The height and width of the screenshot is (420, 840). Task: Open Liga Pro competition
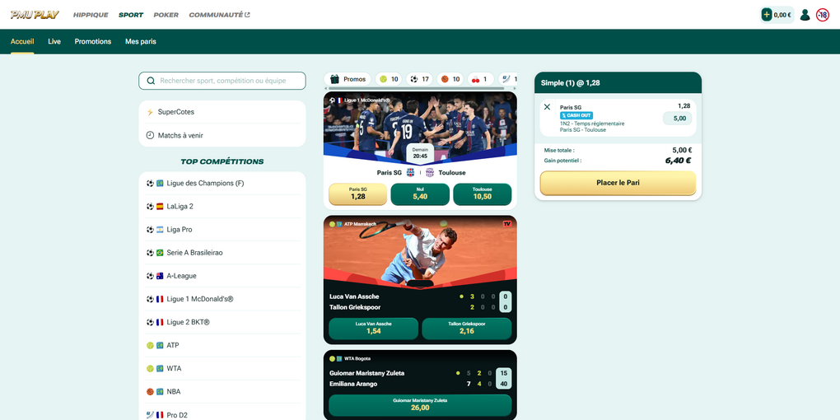coord(222,229)
